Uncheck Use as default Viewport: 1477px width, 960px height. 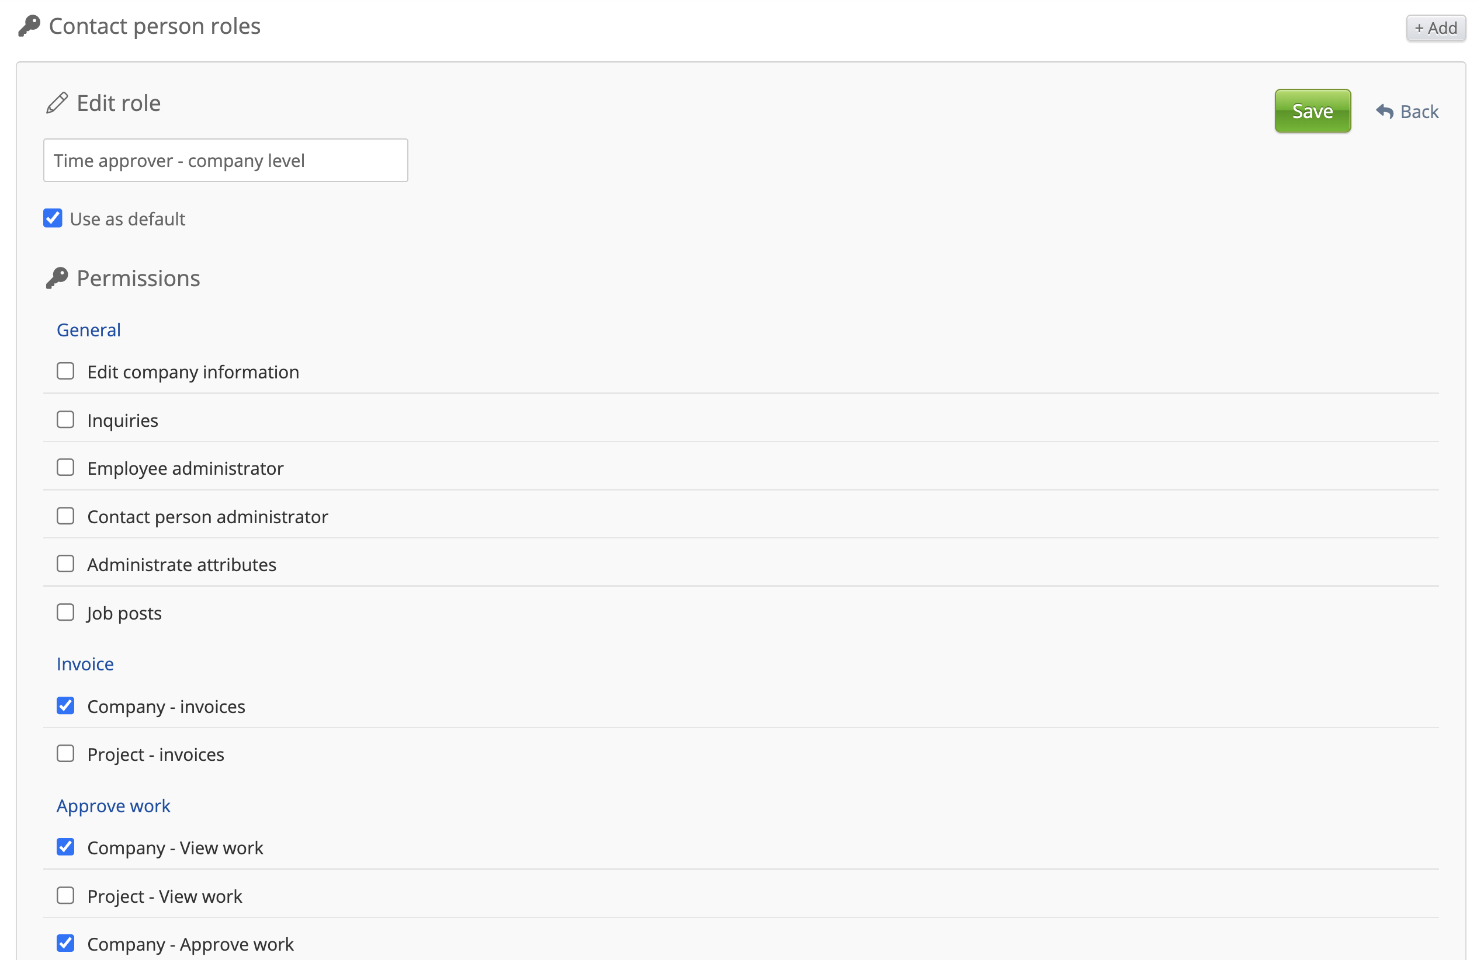pos(53,218)
